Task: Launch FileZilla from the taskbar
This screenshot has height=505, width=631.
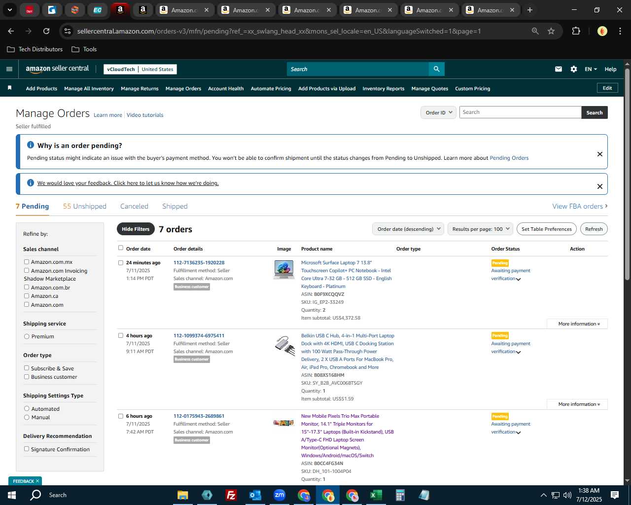Action: 231,495
